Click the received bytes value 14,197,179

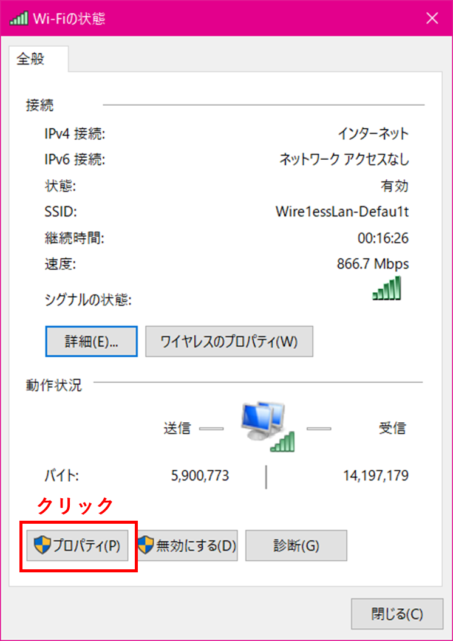pos(375,476)
